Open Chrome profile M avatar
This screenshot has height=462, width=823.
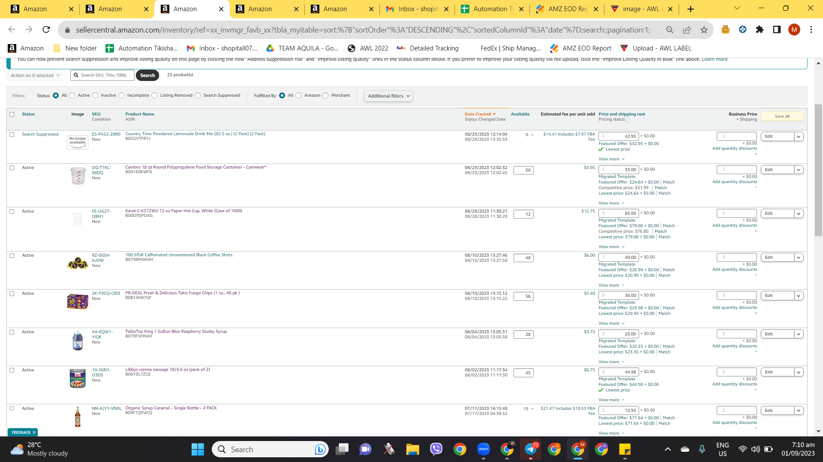point(794,30)
